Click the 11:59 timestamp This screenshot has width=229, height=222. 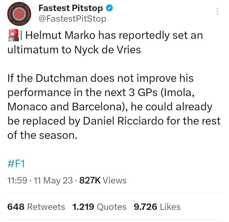click(x=17, y=180)
